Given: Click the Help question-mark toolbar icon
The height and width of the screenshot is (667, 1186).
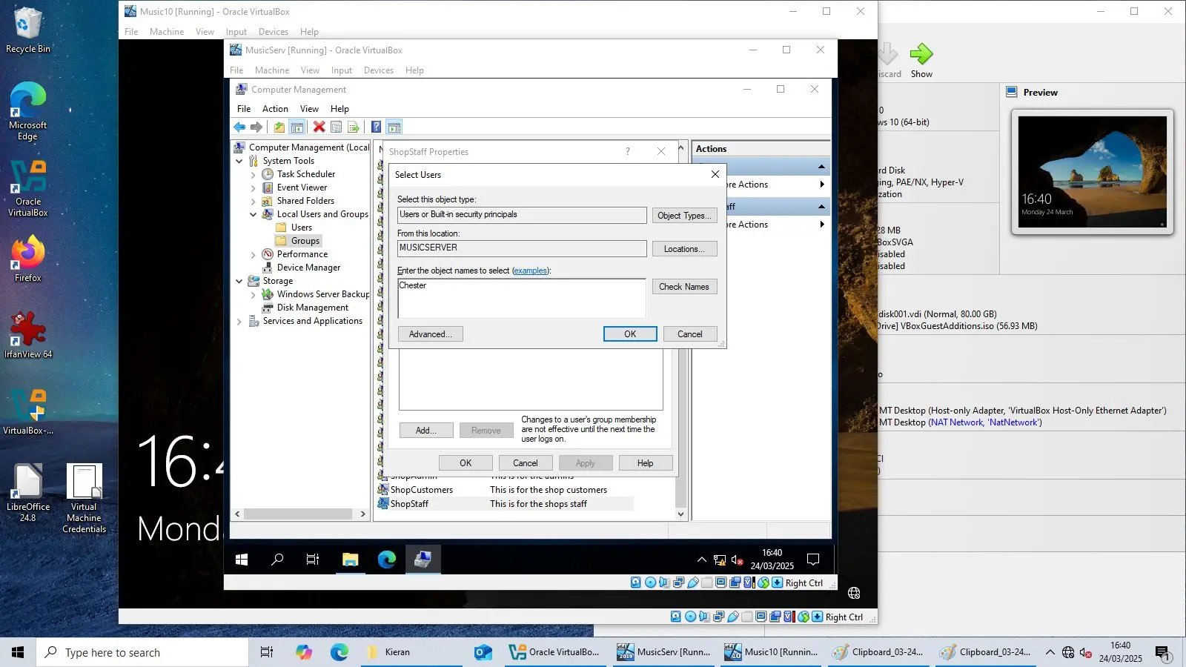Looking at the screenshot, I should point(376,127).
